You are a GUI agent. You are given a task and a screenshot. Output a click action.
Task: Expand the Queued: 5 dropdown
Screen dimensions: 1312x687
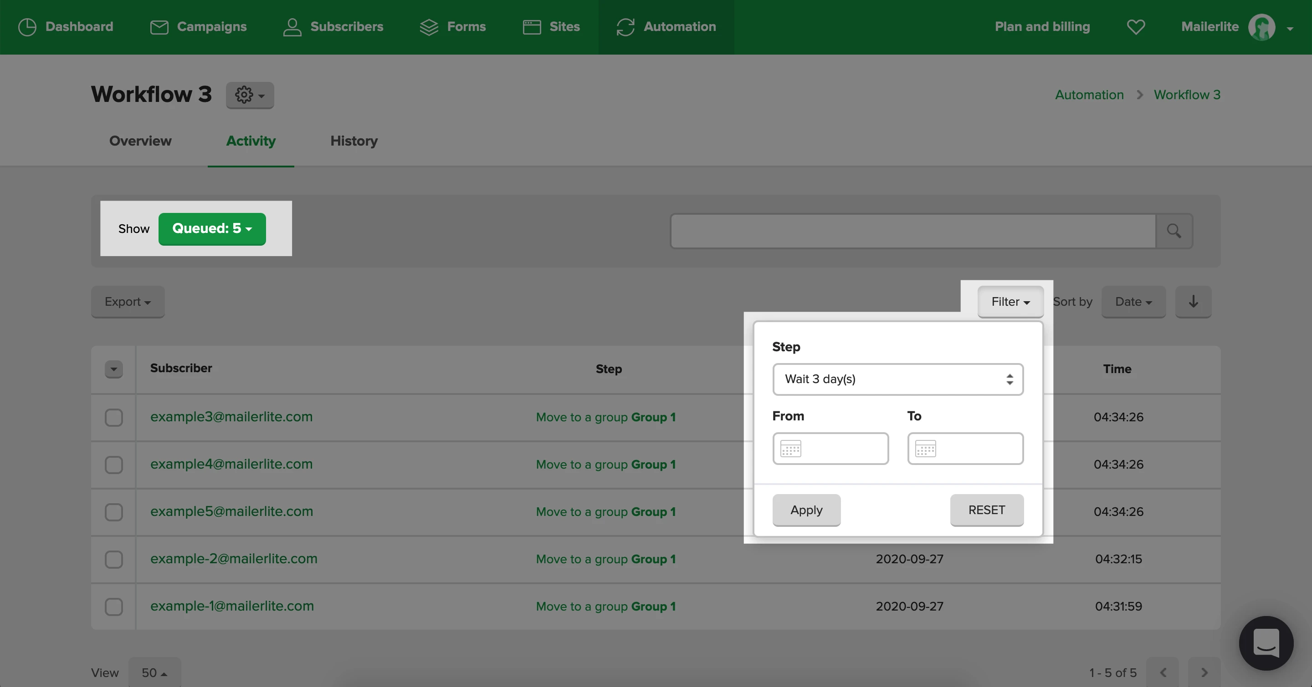coord(212,229)
